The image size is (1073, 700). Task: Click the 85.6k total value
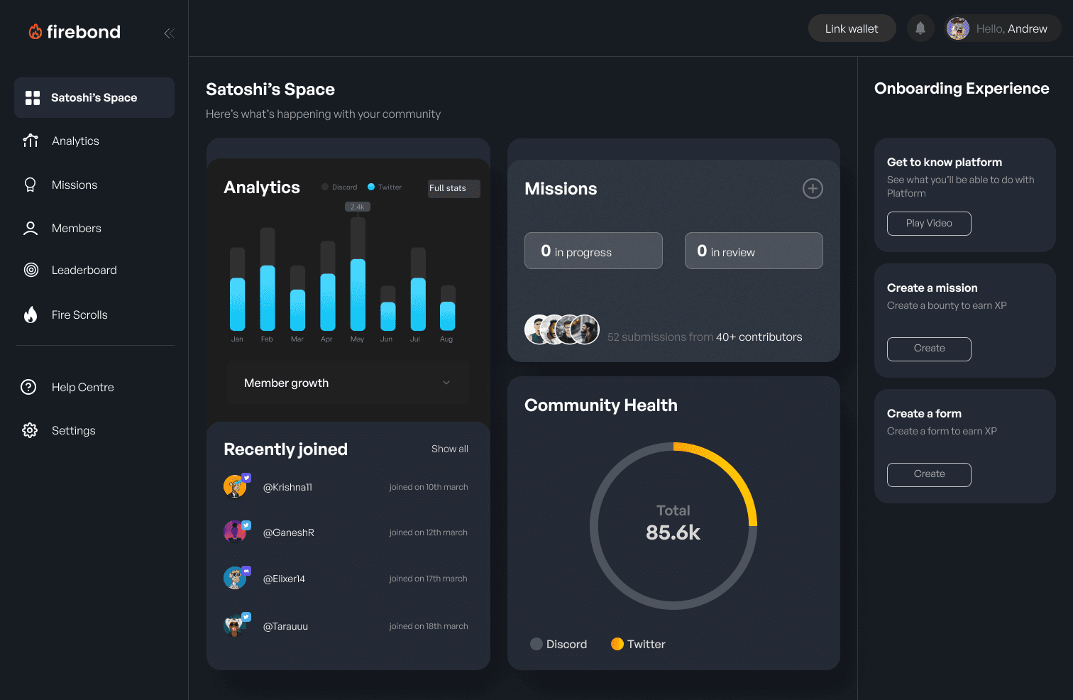tap(673, 532)
